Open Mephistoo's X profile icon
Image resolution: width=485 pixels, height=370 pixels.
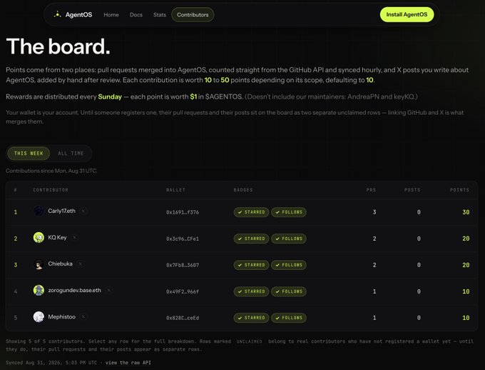click(83, 316)
